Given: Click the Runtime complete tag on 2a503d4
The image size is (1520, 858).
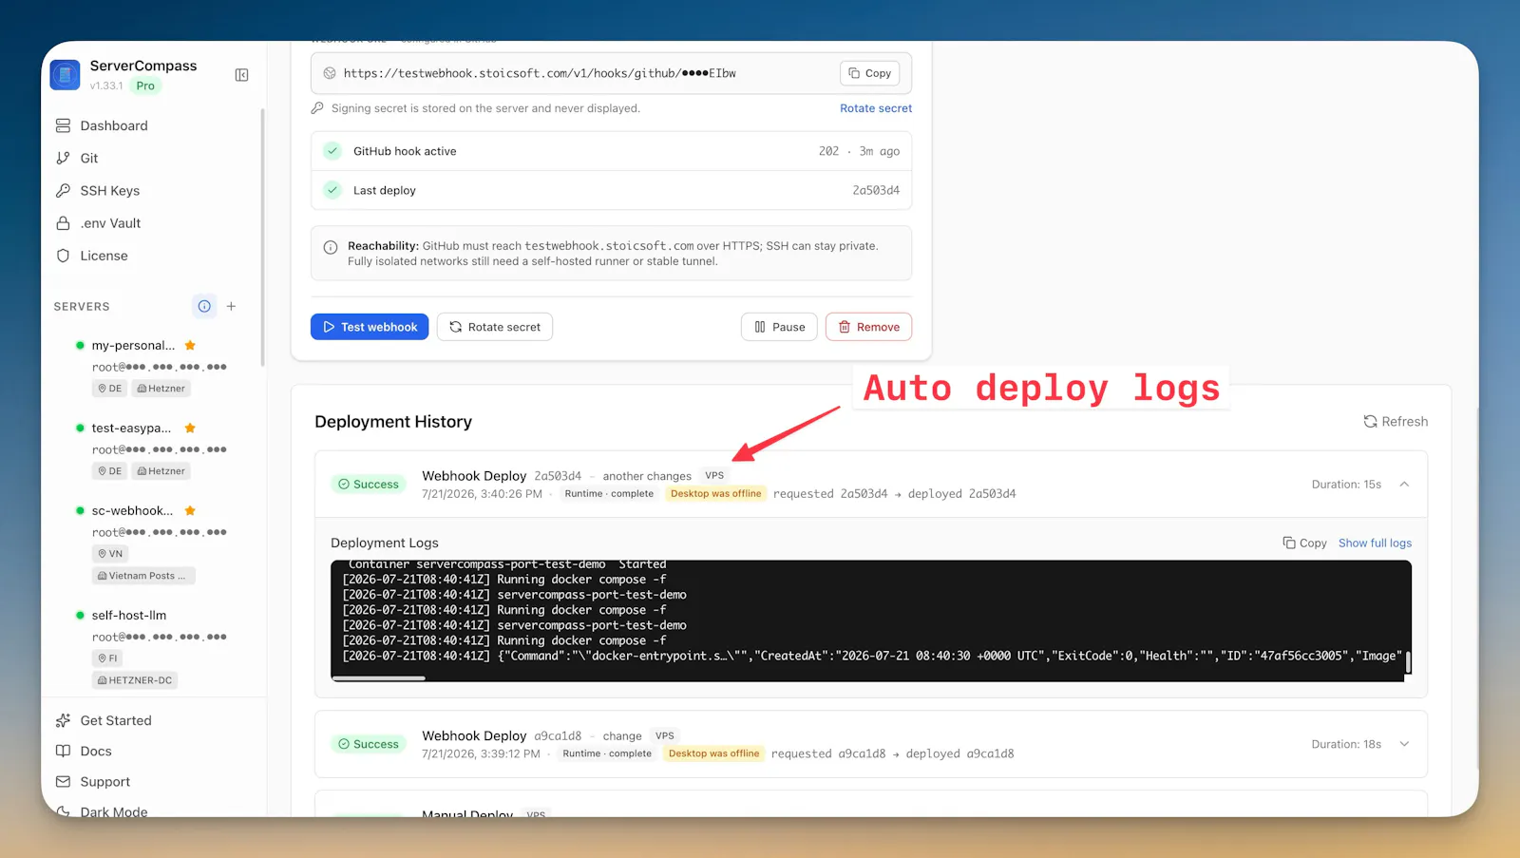Looking at the screenshot, I should [609, 494].
